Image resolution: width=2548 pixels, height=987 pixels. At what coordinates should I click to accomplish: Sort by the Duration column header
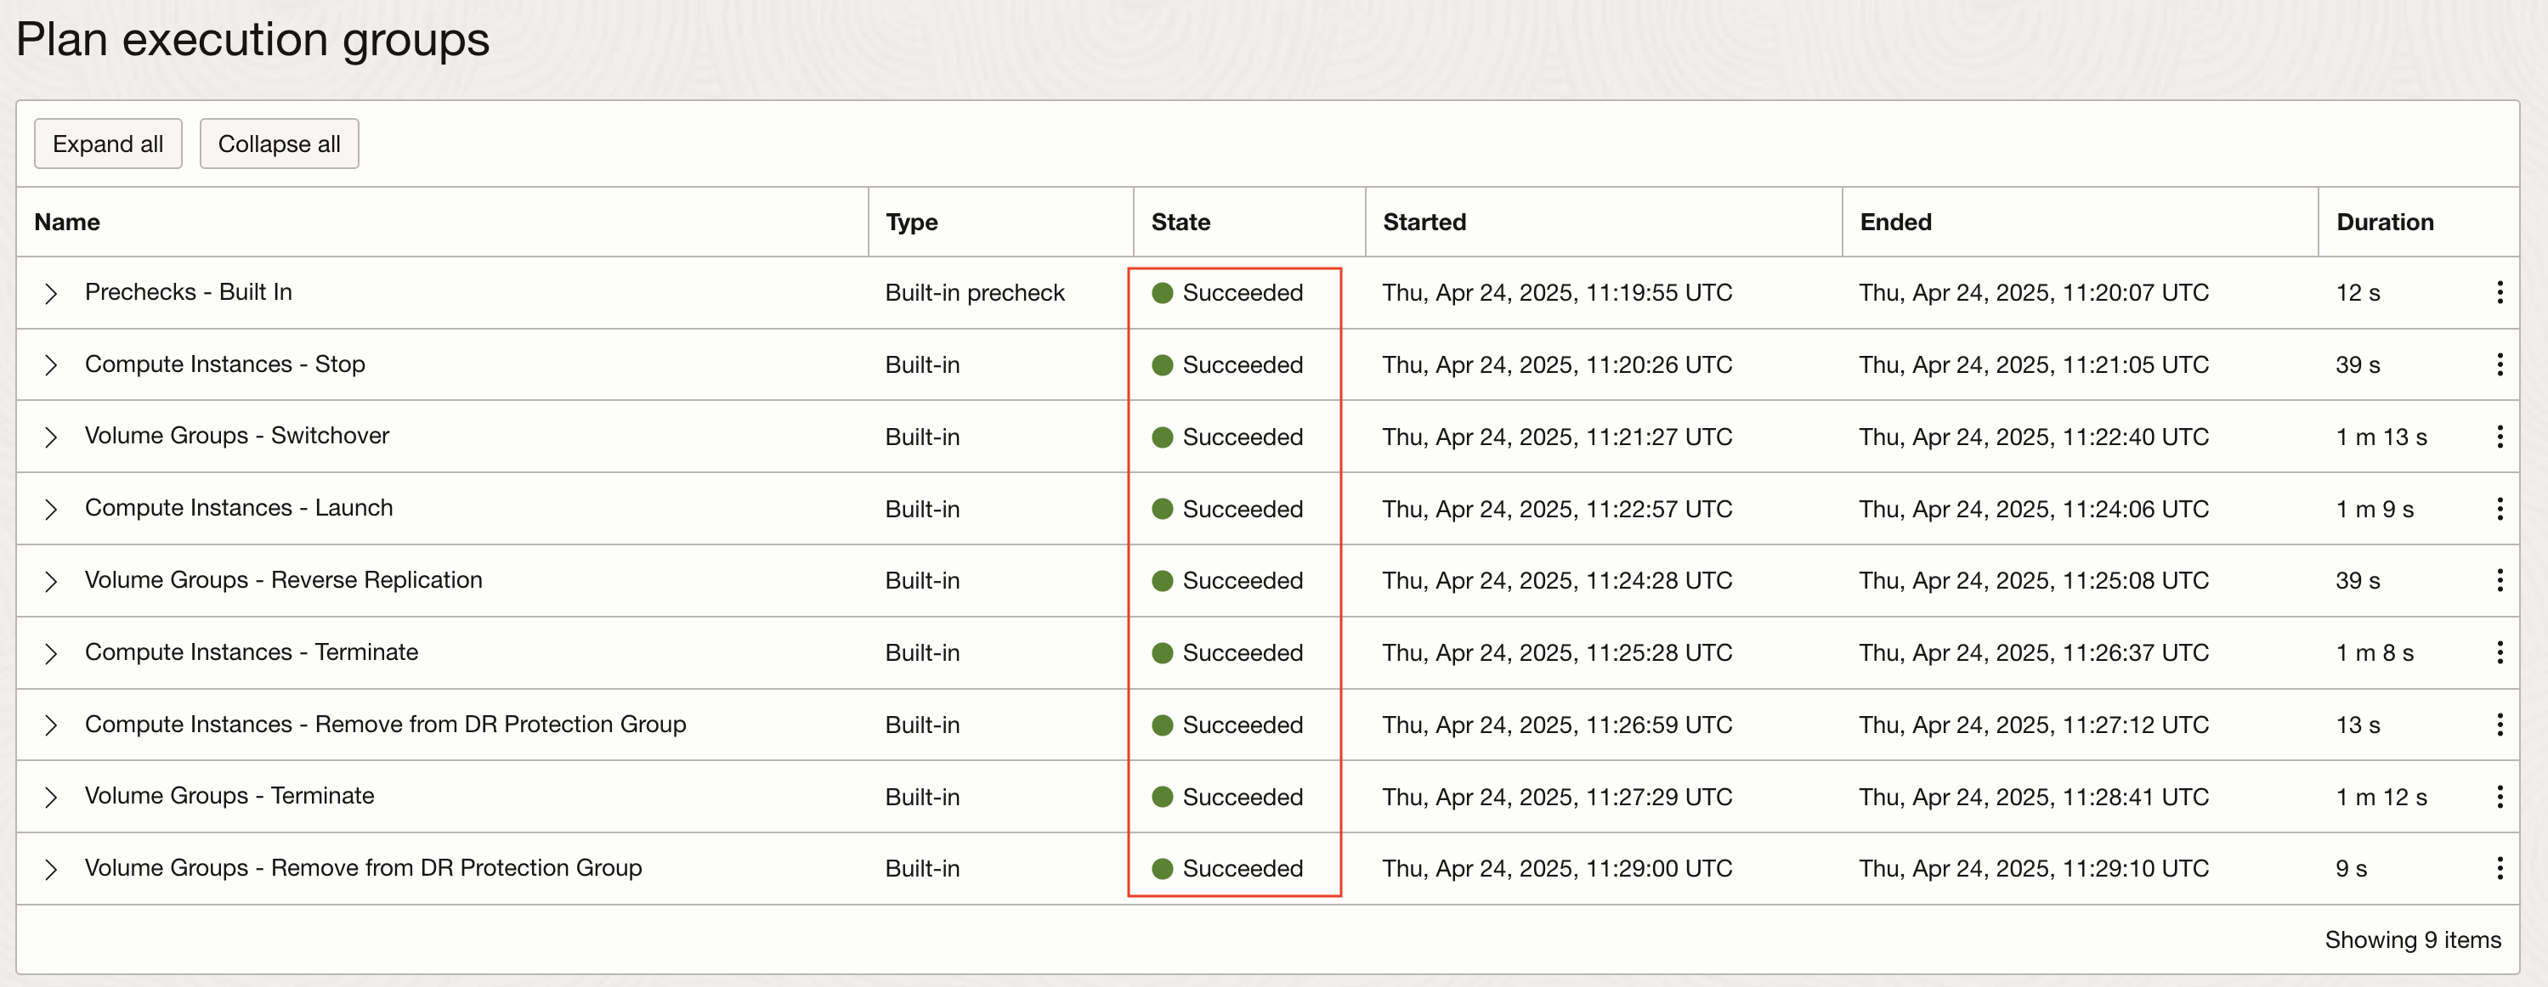[x=2385, y=222]
